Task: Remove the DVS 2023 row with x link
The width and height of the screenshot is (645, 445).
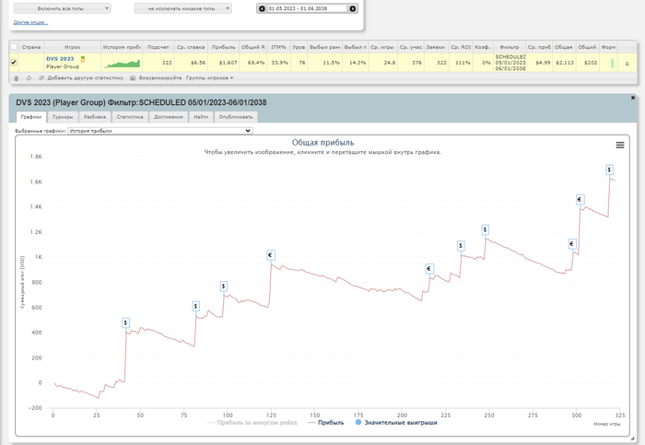Action: point(627,64)
